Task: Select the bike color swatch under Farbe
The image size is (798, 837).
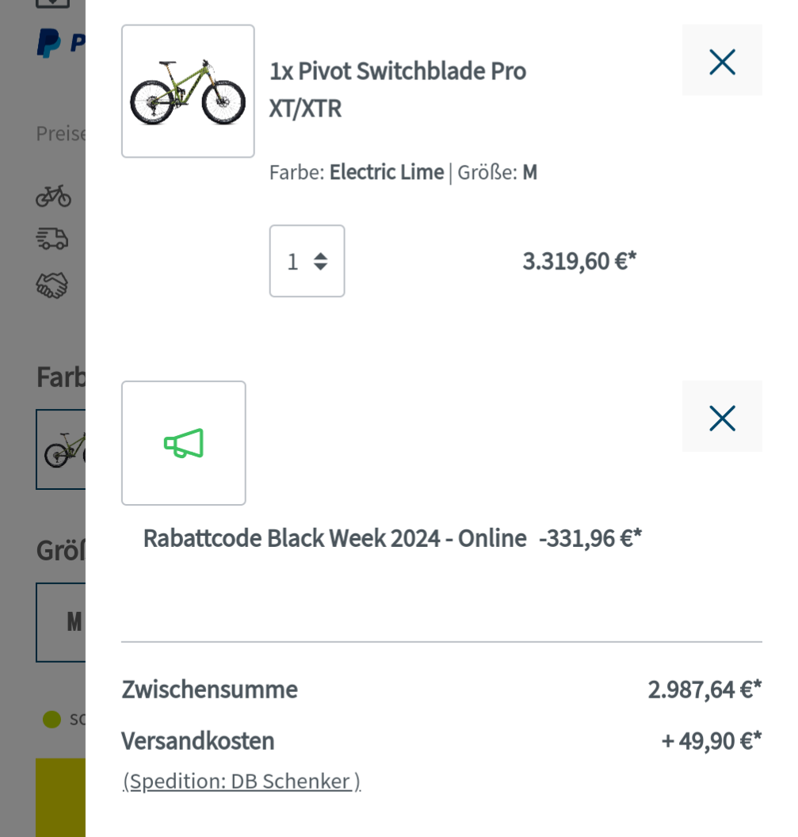Action: click(x=61, y=449)
